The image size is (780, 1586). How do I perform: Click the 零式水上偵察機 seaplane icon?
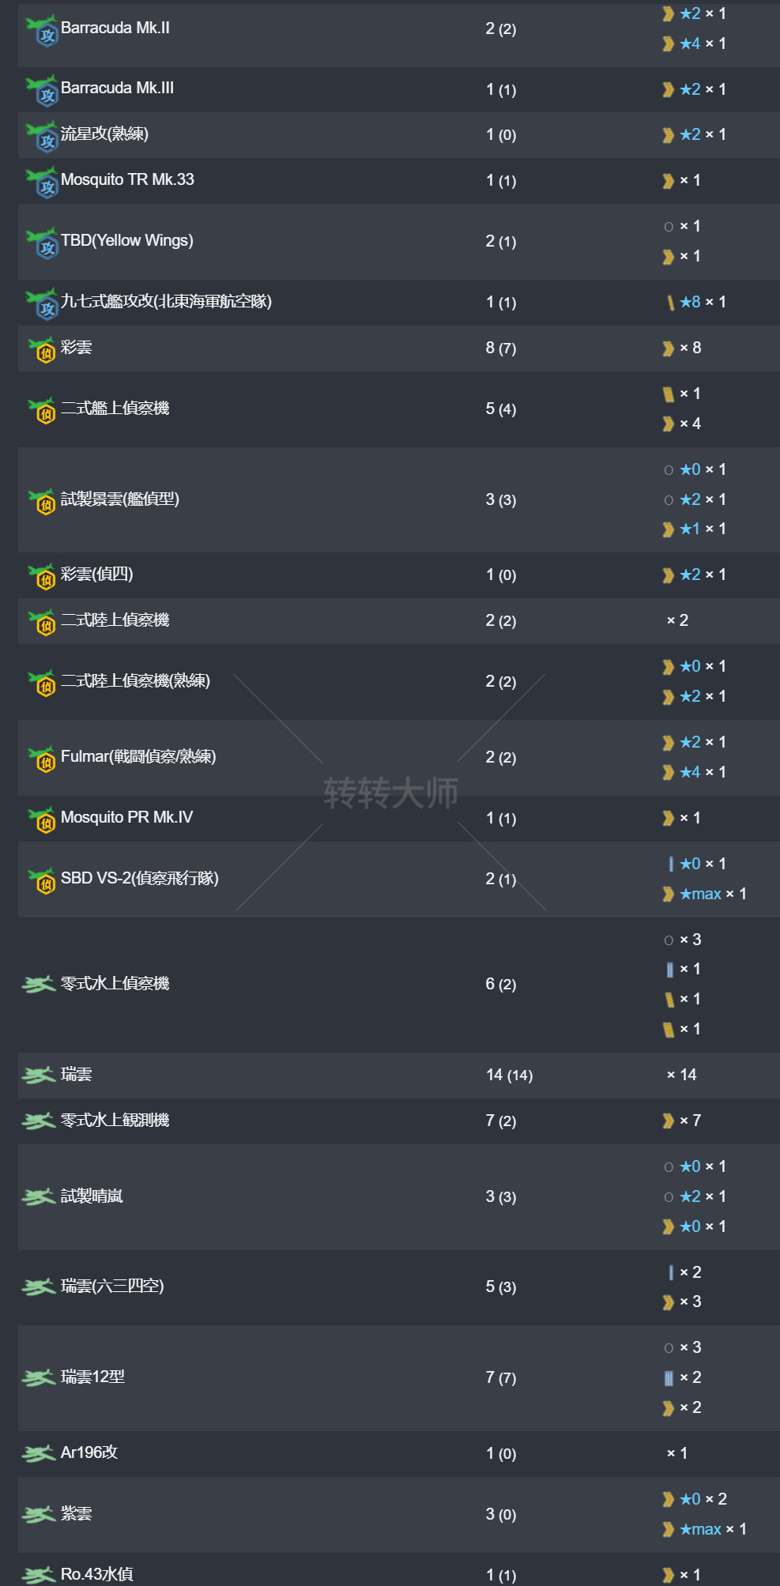(38, 985)
